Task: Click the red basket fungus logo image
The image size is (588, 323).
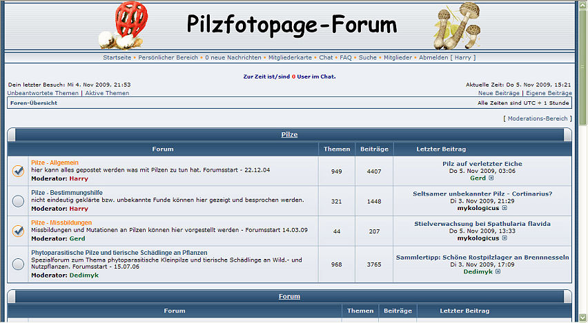Action: point(124,25)
